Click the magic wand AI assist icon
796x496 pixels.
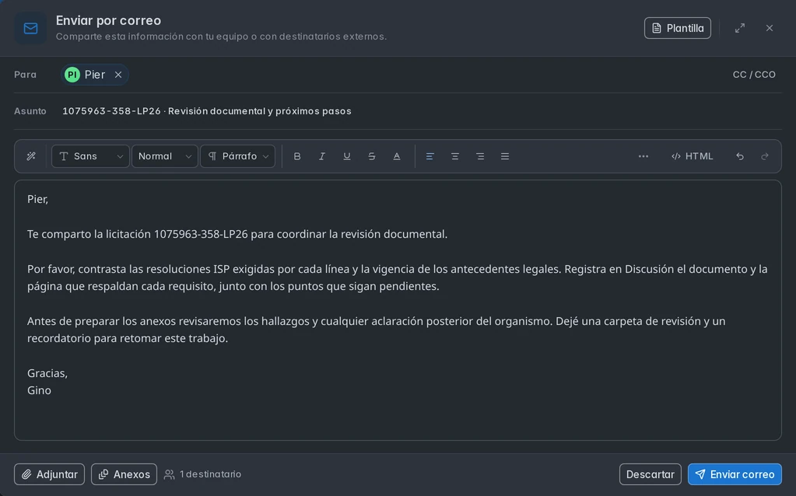(x=31, y=156)
